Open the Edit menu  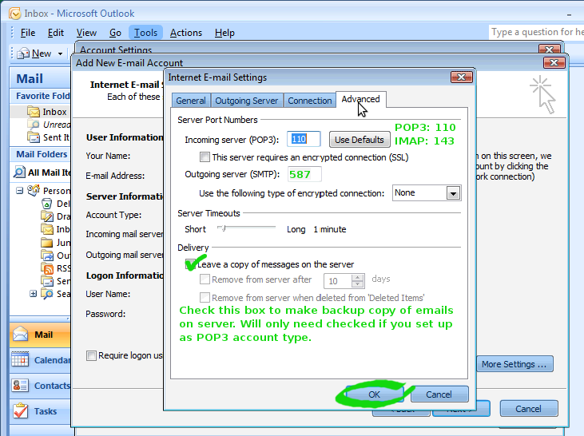coord(56,33)
